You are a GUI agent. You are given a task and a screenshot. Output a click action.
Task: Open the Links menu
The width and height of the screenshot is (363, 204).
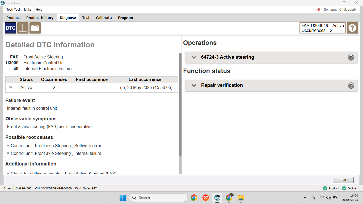tap(28, 10)
